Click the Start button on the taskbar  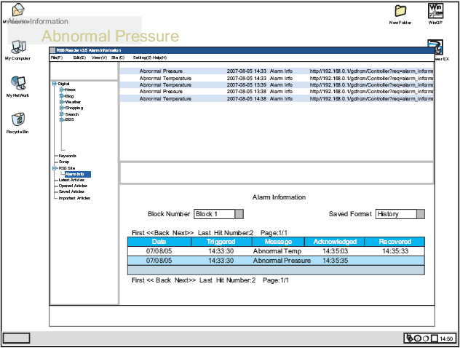(16, 339)
